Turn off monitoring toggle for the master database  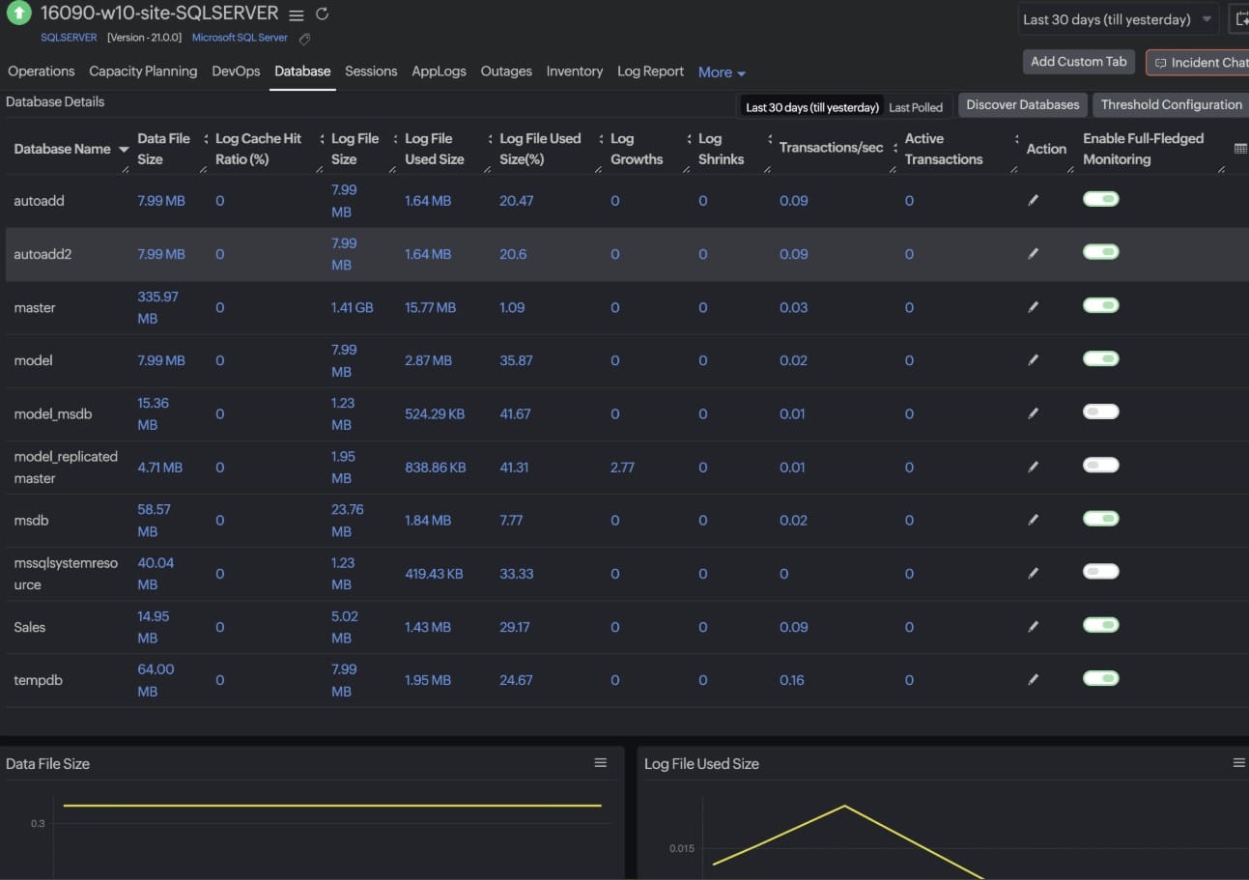(x=1100, y=304)
